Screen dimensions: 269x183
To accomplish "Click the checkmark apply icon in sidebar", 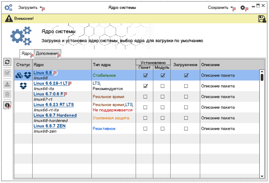I will pyautogui.click(x=7, y=74).
